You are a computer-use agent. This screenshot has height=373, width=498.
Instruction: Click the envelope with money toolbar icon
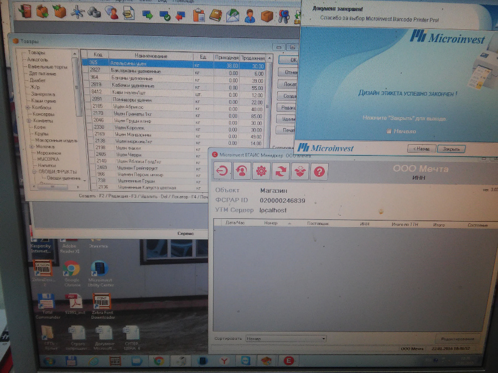click(x=233, y=15)
